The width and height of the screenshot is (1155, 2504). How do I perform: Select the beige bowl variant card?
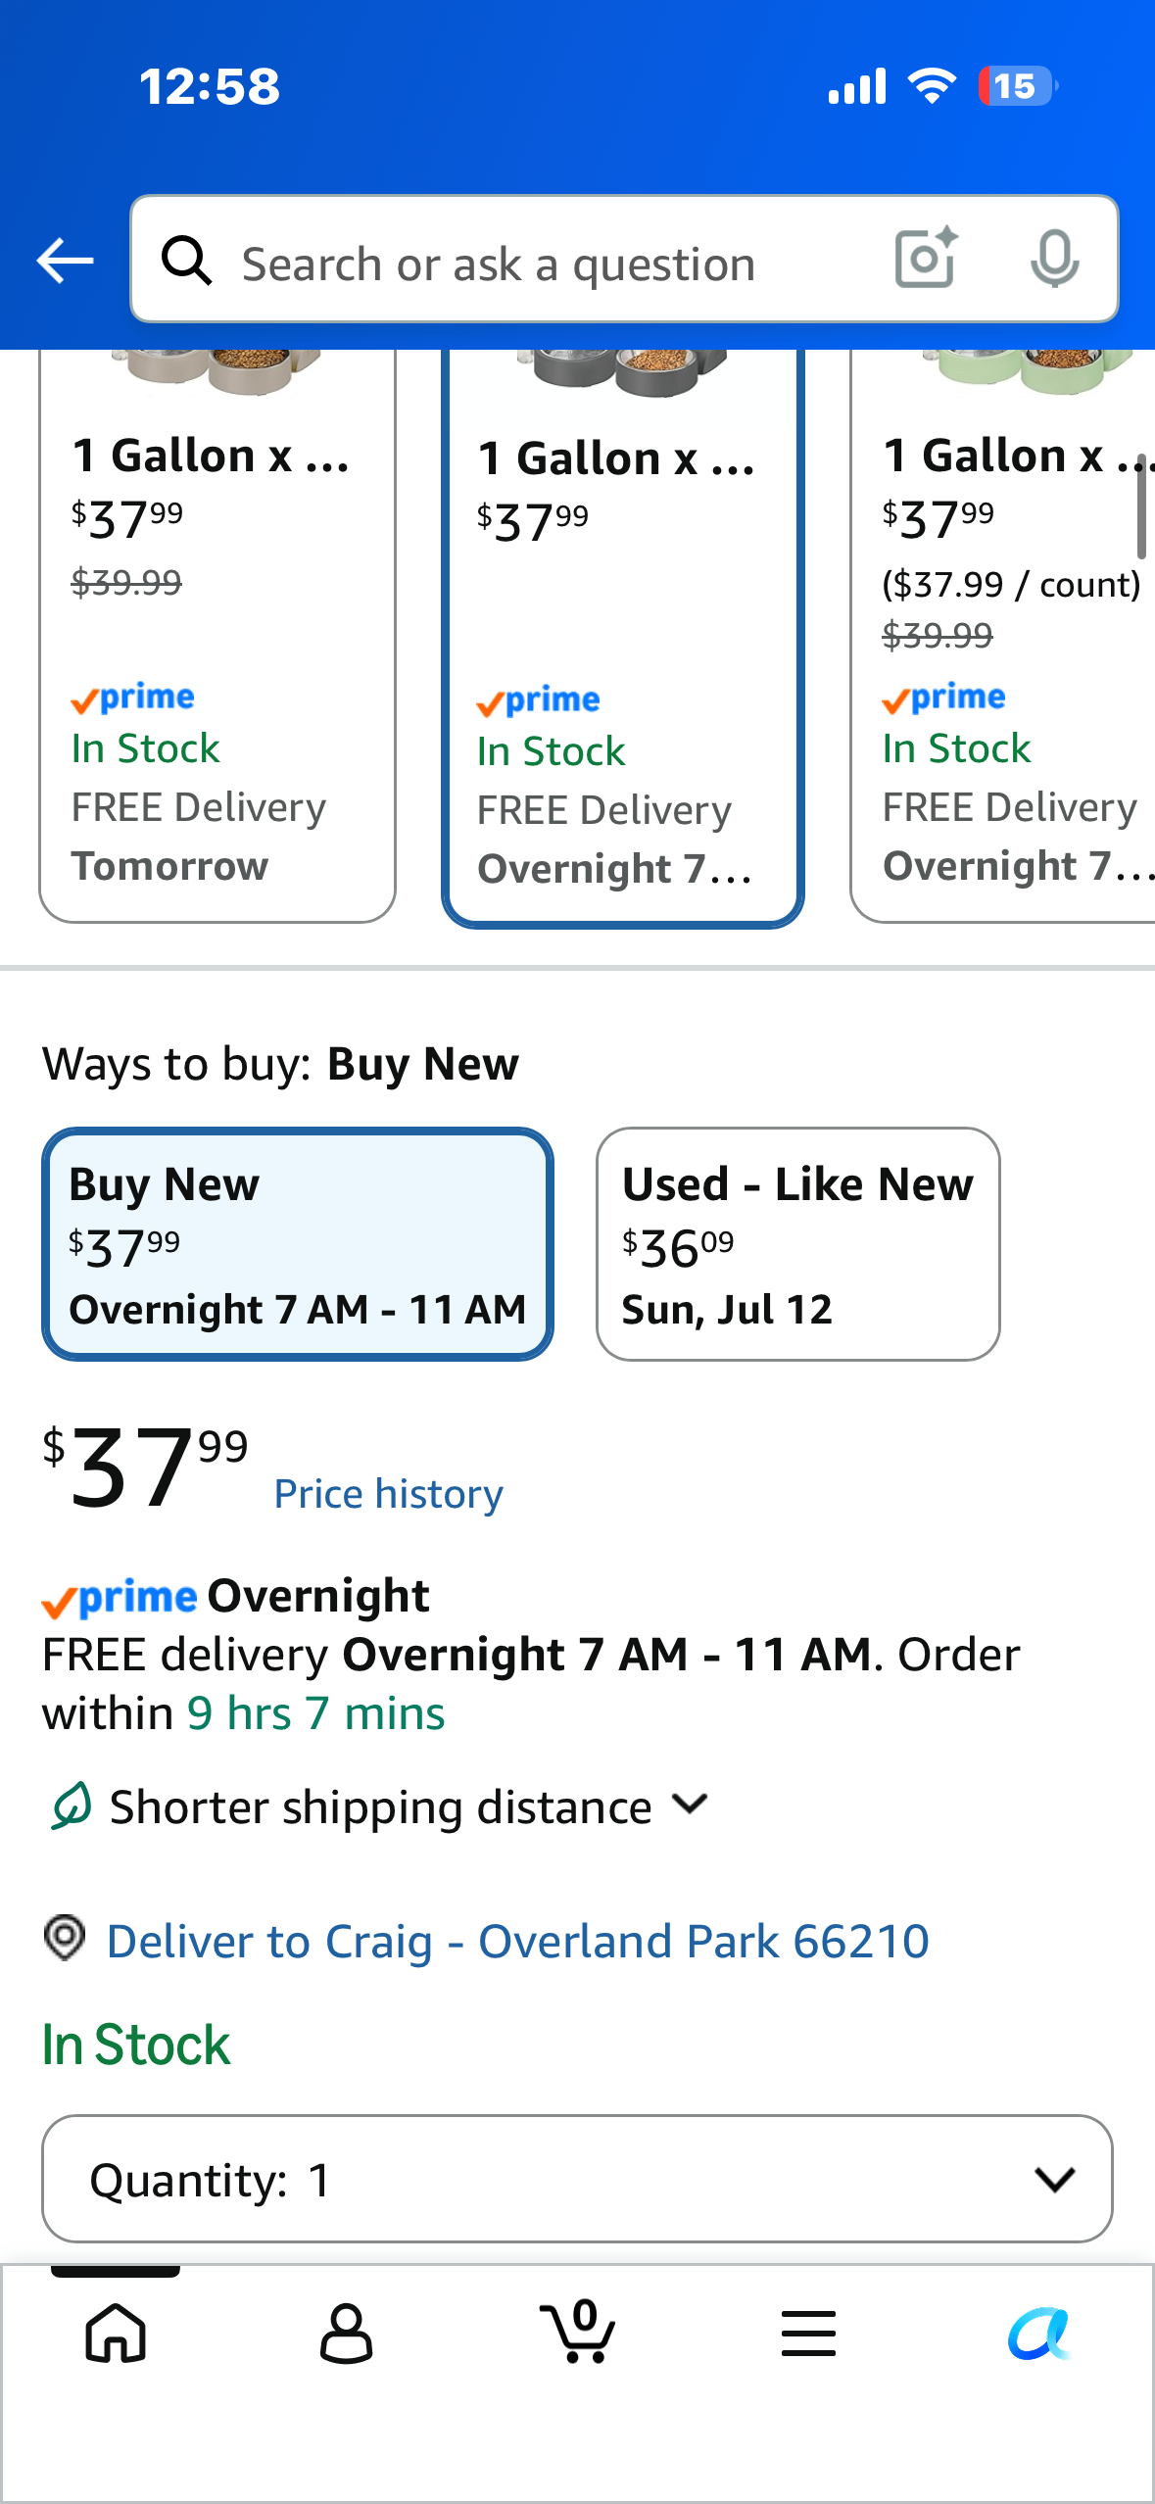217,636
